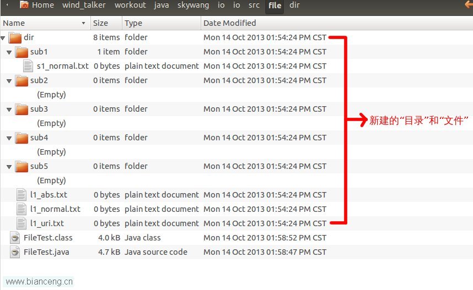473x290 pixels.
Task: Click the sub2 folder icon
Action: tap(21, 80)
